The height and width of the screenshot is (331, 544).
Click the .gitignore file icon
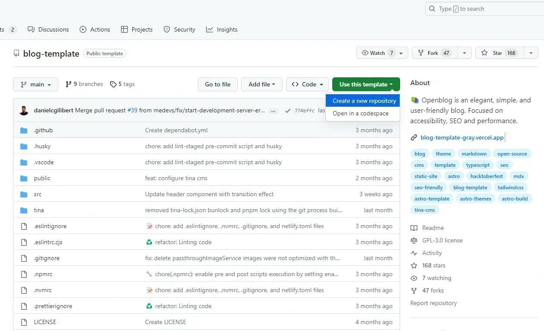tap(24, 258)
